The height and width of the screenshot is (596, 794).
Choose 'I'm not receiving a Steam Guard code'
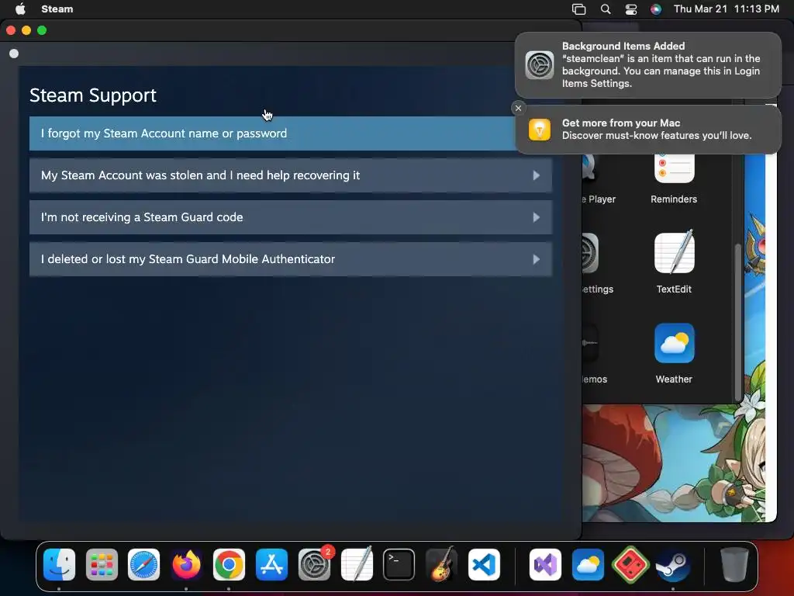click(x=291, y=217)
